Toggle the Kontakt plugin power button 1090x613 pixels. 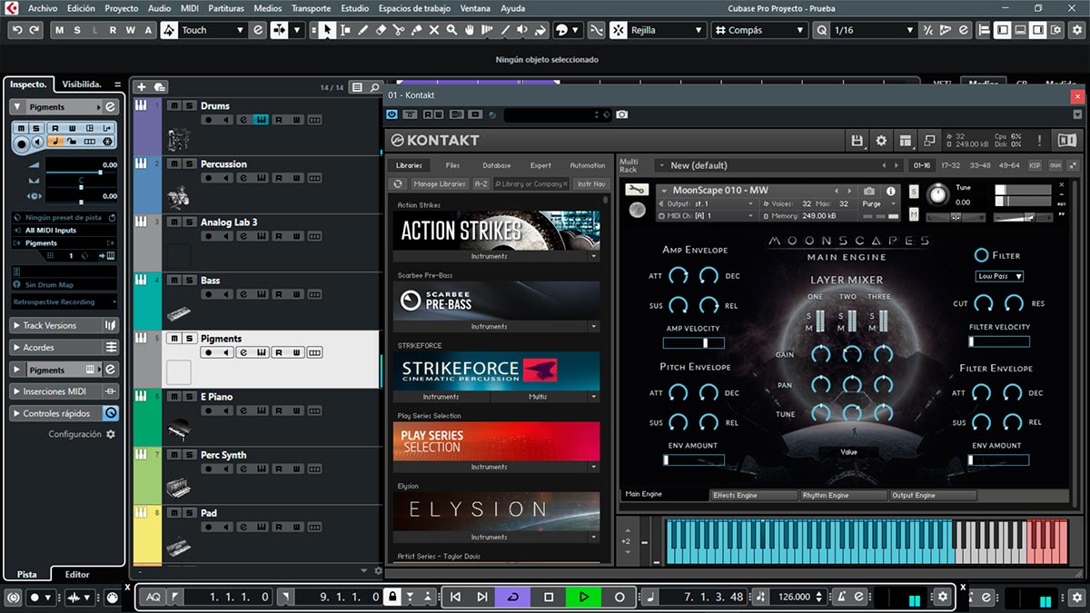pos(392,114)
